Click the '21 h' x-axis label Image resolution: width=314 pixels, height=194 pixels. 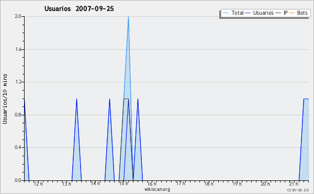[294, 184]
